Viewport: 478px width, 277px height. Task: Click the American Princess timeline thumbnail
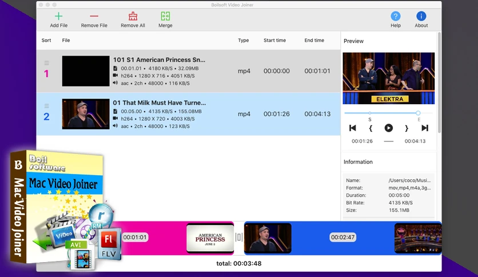pos(210,238)
